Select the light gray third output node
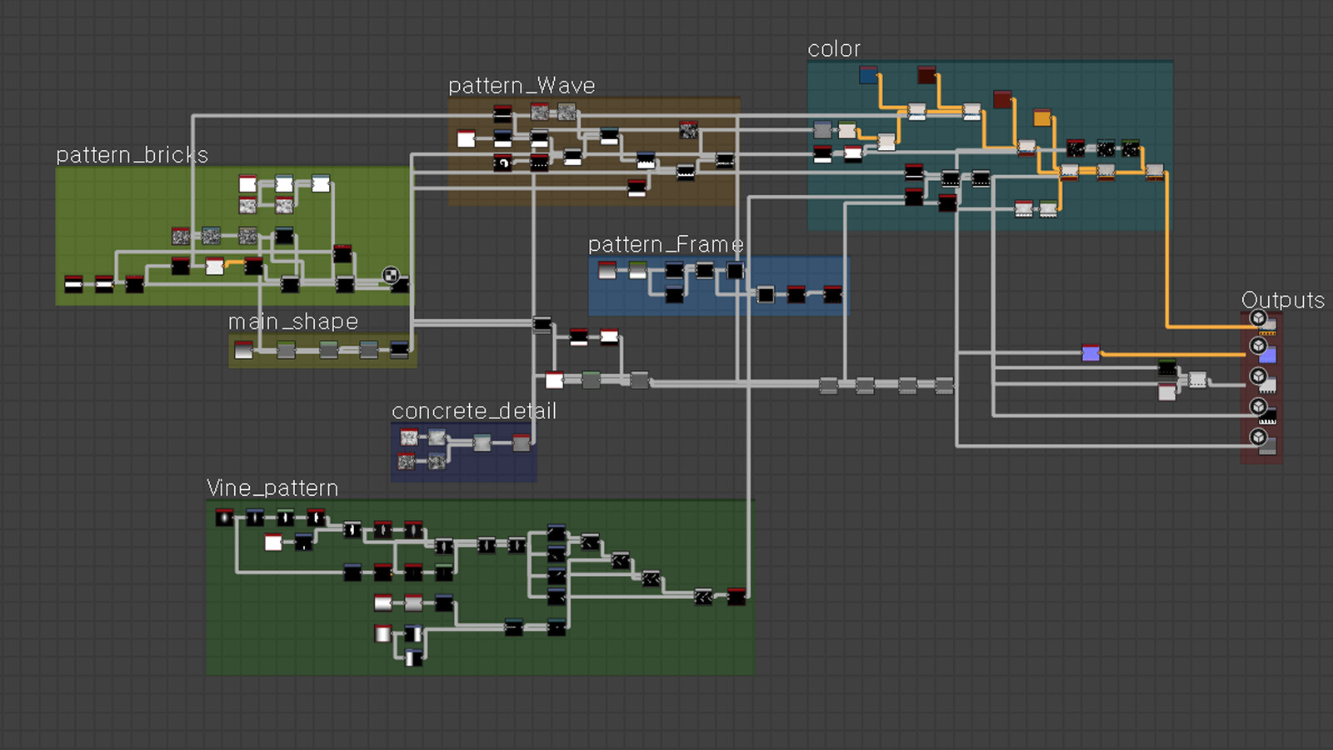1333x750 pixels. coord(1267,385)
